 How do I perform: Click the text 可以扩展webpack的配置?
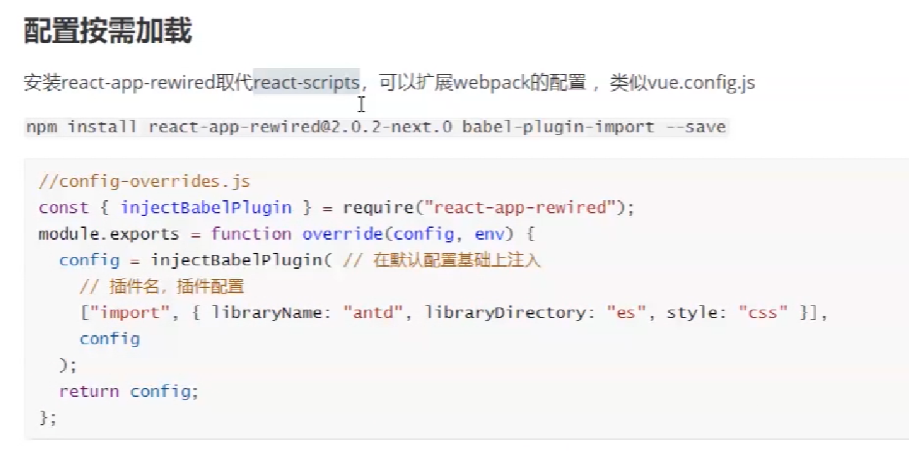point(483,83)
